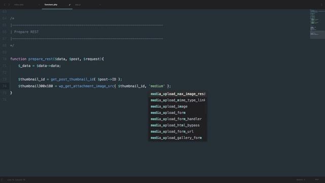Place cursor on '| Prepare REST' comment
The width and height of the screenshot is (325, 183).
(24, 32)
